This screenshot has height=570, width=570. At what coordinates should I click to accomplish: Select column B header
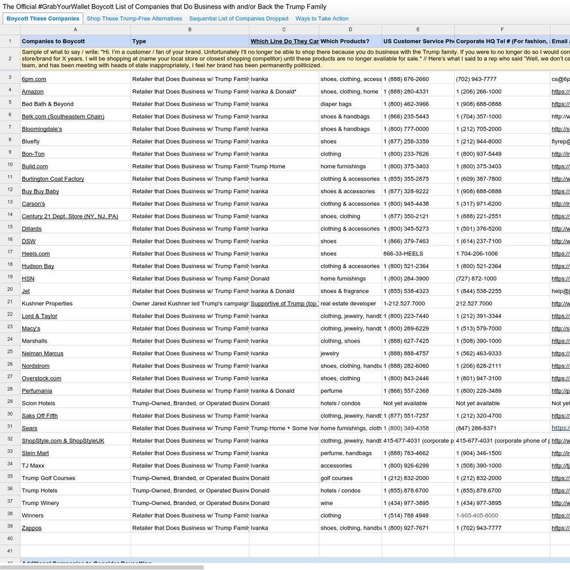click(x=190, y=30)
